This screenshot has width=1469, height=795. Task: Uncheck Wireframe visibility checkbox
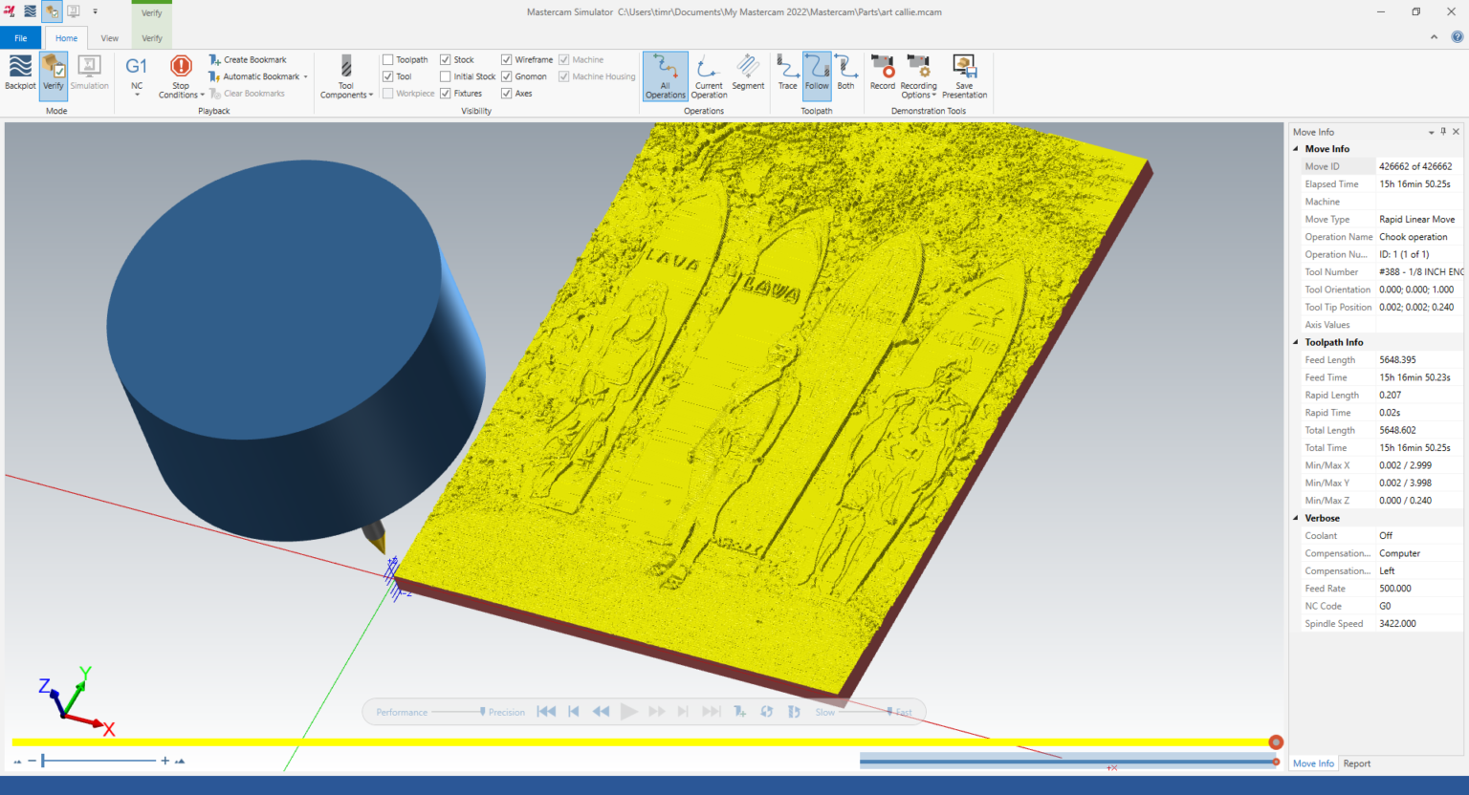507,59
